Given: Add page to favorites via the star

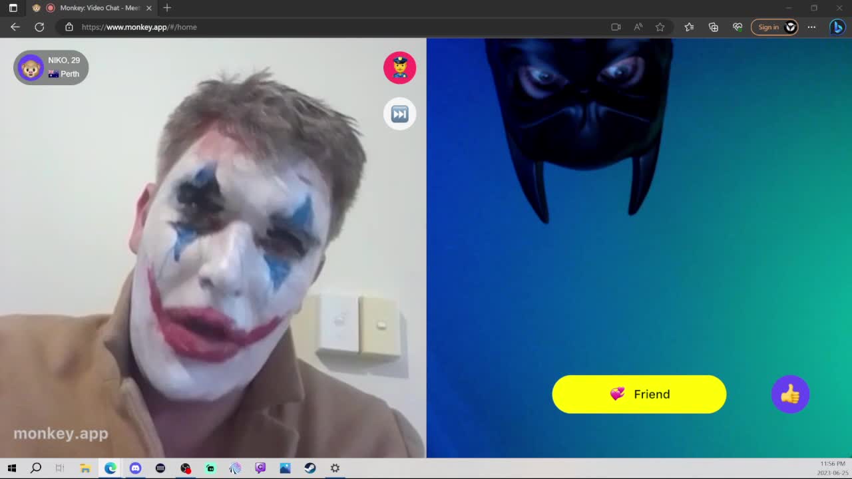Looking at the screenshot, I should pyautogui.click(x=660, y=27).
